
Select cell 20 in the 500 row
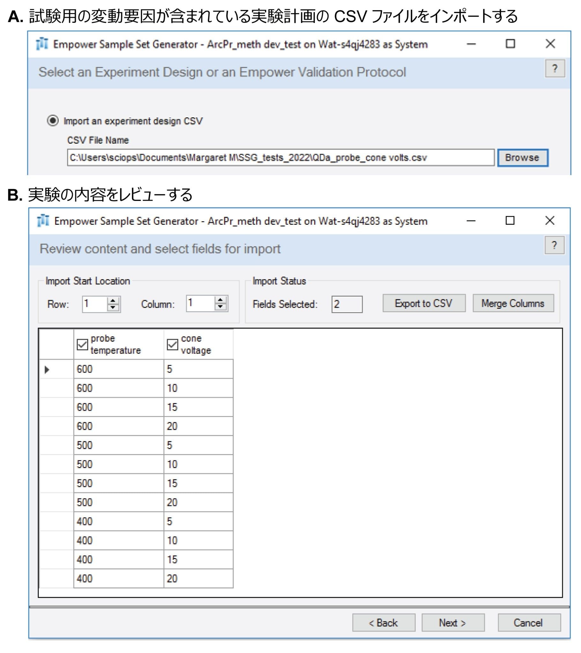point(198,503)
